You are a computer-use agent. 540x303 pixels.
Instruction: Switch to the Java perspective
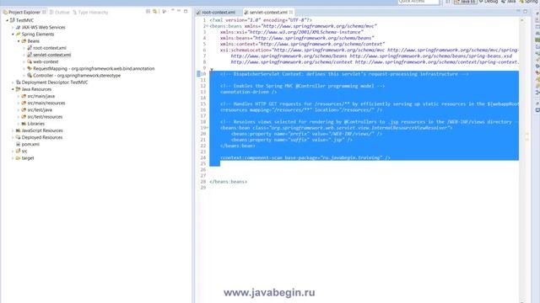[508, 2]
